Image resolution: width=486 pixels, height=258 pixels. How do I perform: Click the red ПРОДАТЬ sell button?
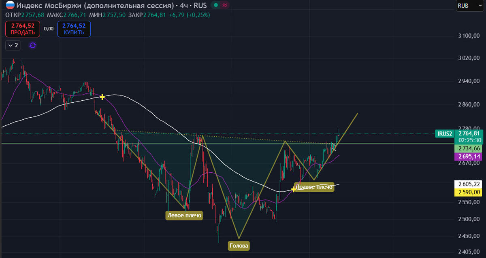coord(23,29)
